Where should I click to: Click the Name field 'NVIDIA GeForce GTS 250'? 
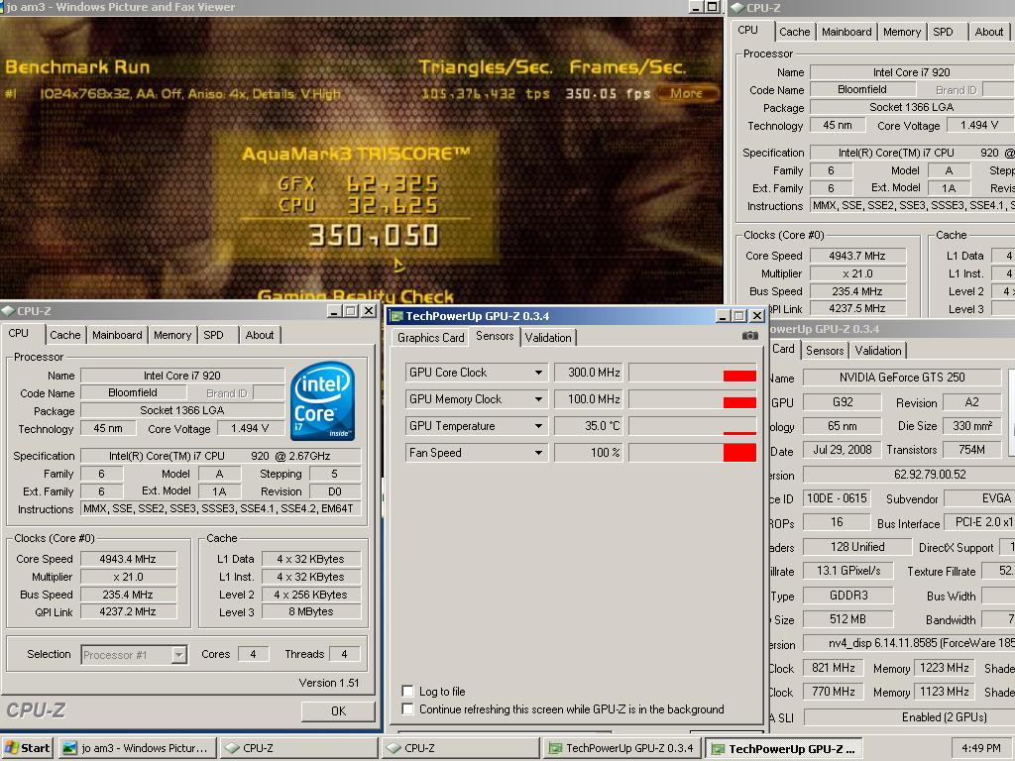click(x=902, y=378)
